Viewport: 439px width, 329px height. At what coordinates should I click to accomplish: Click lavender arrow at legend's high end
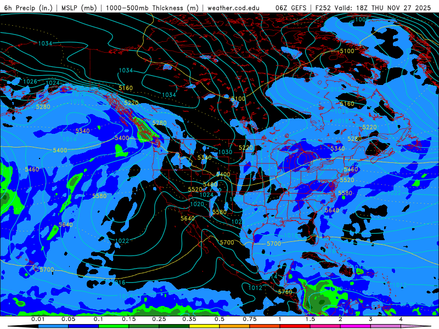tap(417, 326)
